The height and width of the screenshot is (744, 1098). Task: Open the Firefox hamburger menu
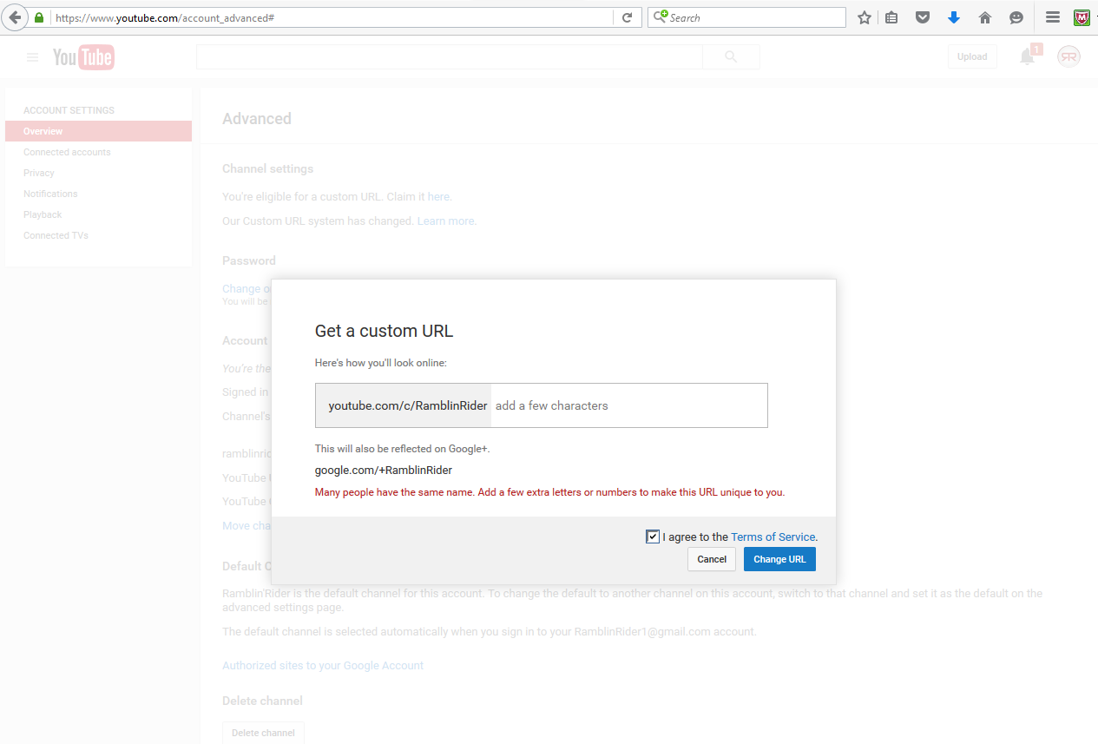pos(1052,17)
